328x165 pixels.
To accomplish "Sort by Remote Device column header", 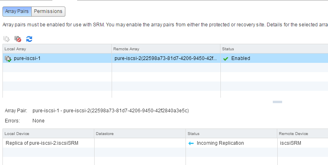I will pyautogui.click(x=302, y=134).
